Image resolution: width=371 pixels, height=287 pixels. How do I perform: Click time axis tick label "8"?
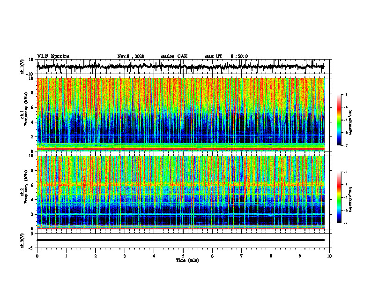(x=271, y=256)
